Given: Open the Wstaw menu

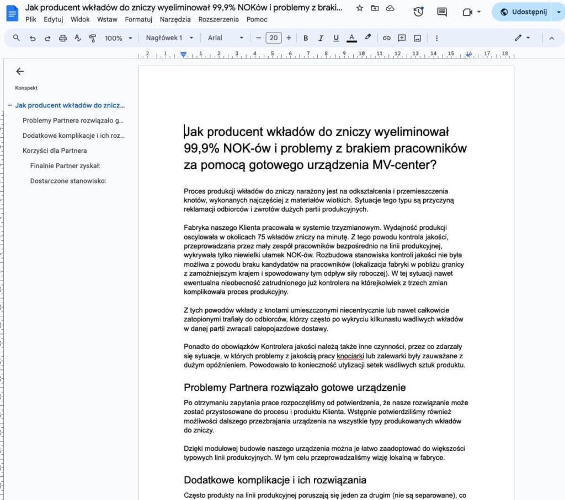Looking at the screenshot, I should pyautogui.click(x=107, y=19).
